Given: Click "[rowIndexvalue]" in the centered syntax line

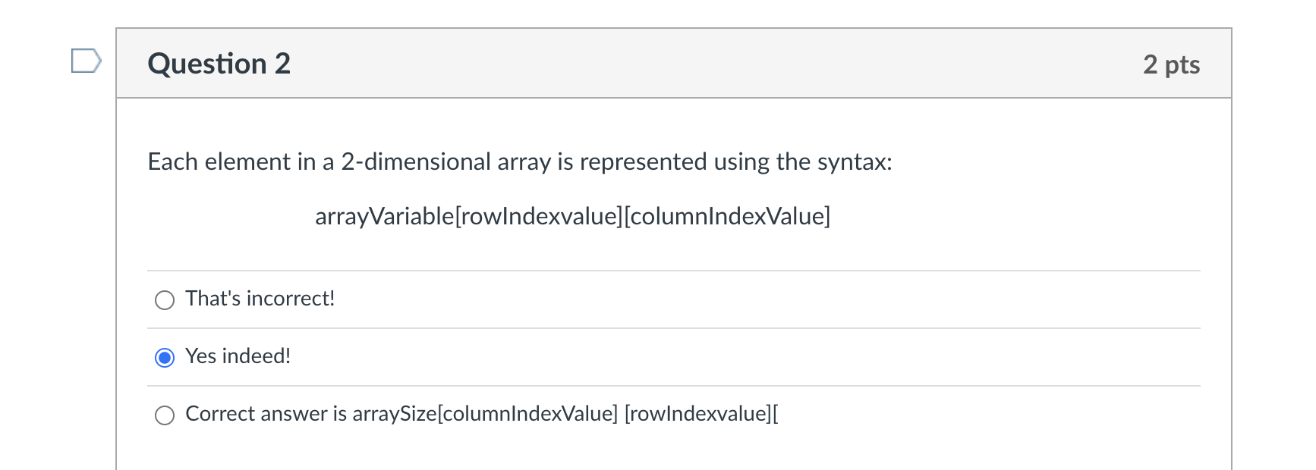Looking at the screenshot, I should click(x=538, y=216).
